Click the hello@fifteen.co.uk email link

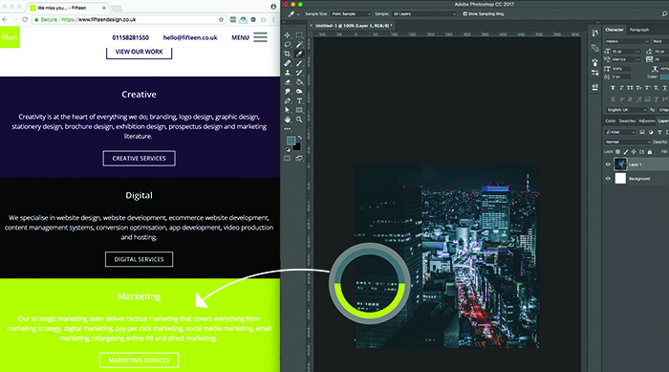coord(190,37)
